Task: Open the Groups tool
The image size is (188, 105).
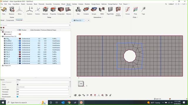Action: (x=94, y=11)
